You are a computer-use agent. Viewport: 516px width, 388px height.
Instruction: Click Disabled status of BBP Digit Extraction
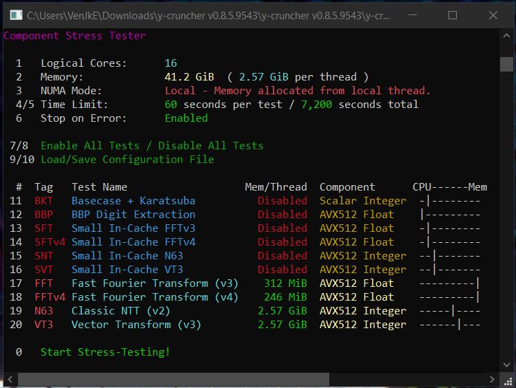282,215
